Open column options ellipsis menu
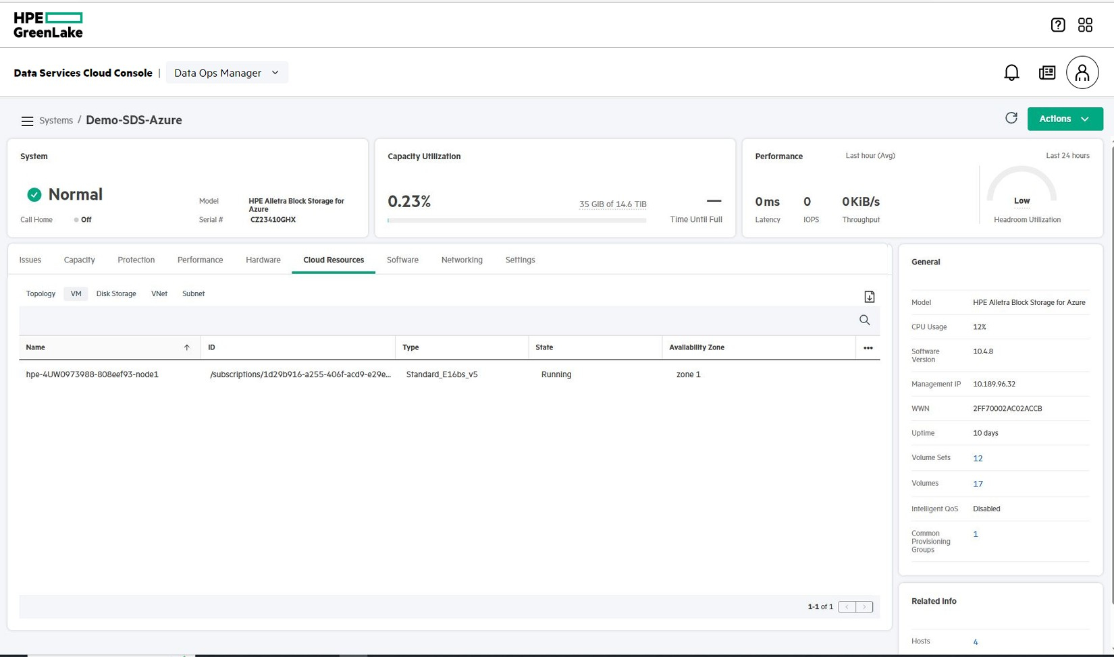Viewport: 1114px width, 657px height. coord(868,348)
